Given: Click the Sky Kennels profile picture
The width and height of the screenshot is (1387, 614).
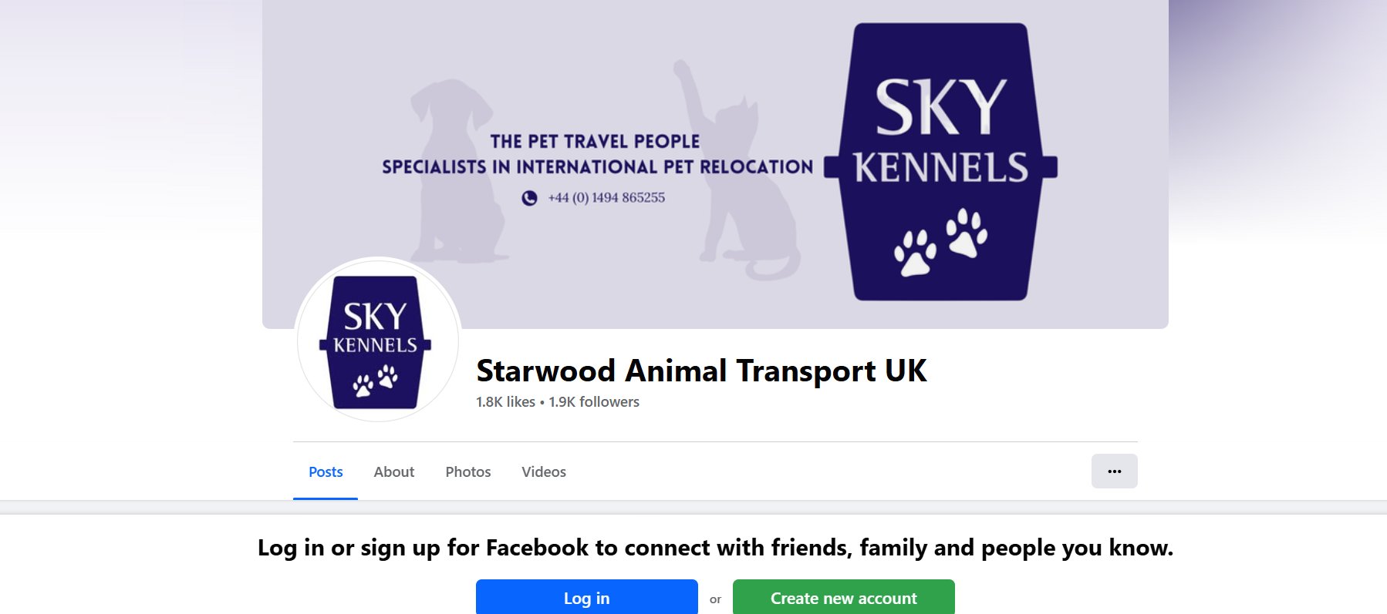Looking at the screenshot, I should (378, 340).
